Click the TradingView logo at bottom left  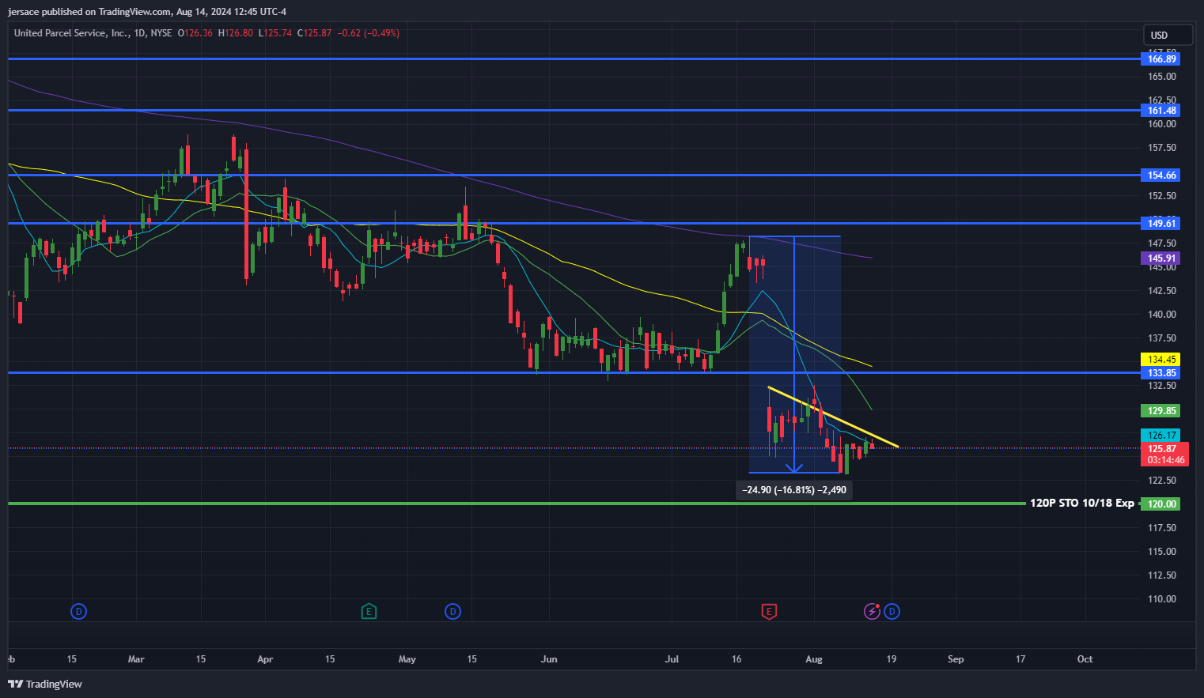(45, 684)
